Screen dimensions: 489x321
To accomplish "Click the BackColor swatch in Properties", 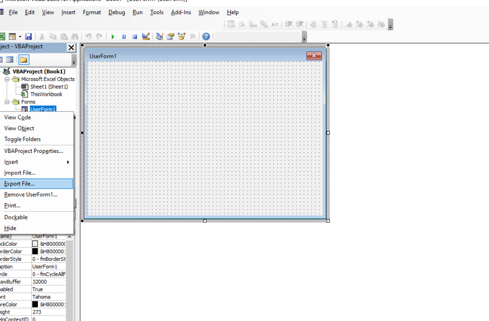I will click(x=35, y=244).
